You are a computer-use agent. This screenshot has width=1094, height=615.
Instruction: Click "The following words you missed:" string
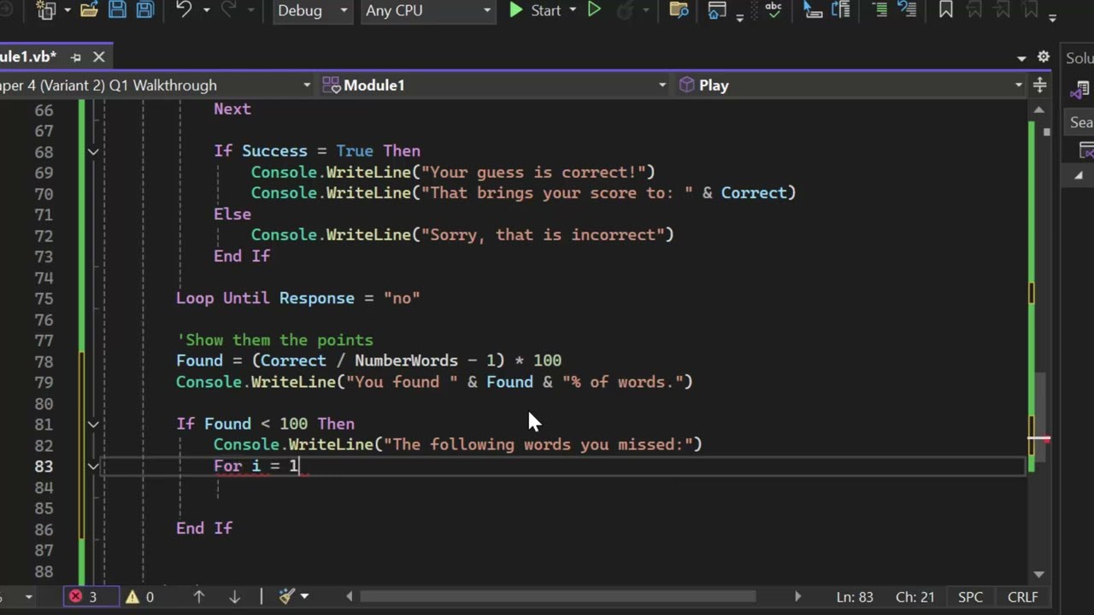click(538, 444)
